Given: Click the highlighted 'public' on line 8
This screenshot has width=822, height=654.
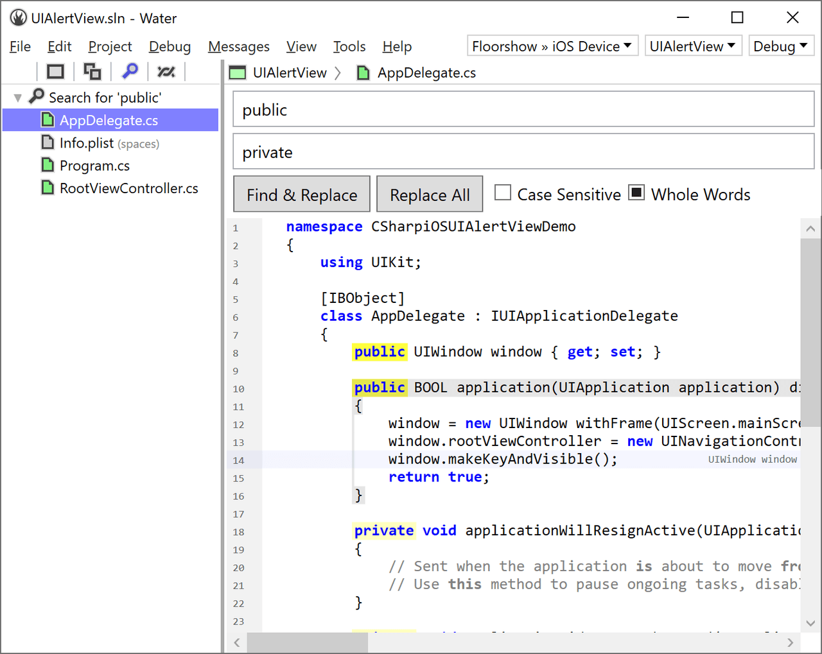Looking at the screenshot, I should pos(380,352).
